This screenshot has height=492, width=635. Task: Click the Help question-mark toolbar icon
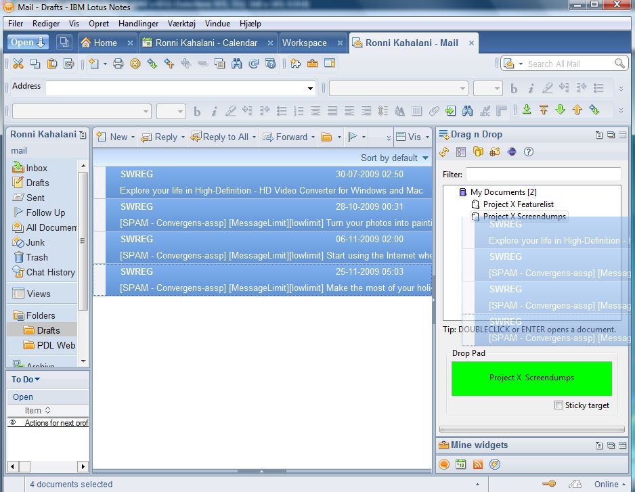271,64
